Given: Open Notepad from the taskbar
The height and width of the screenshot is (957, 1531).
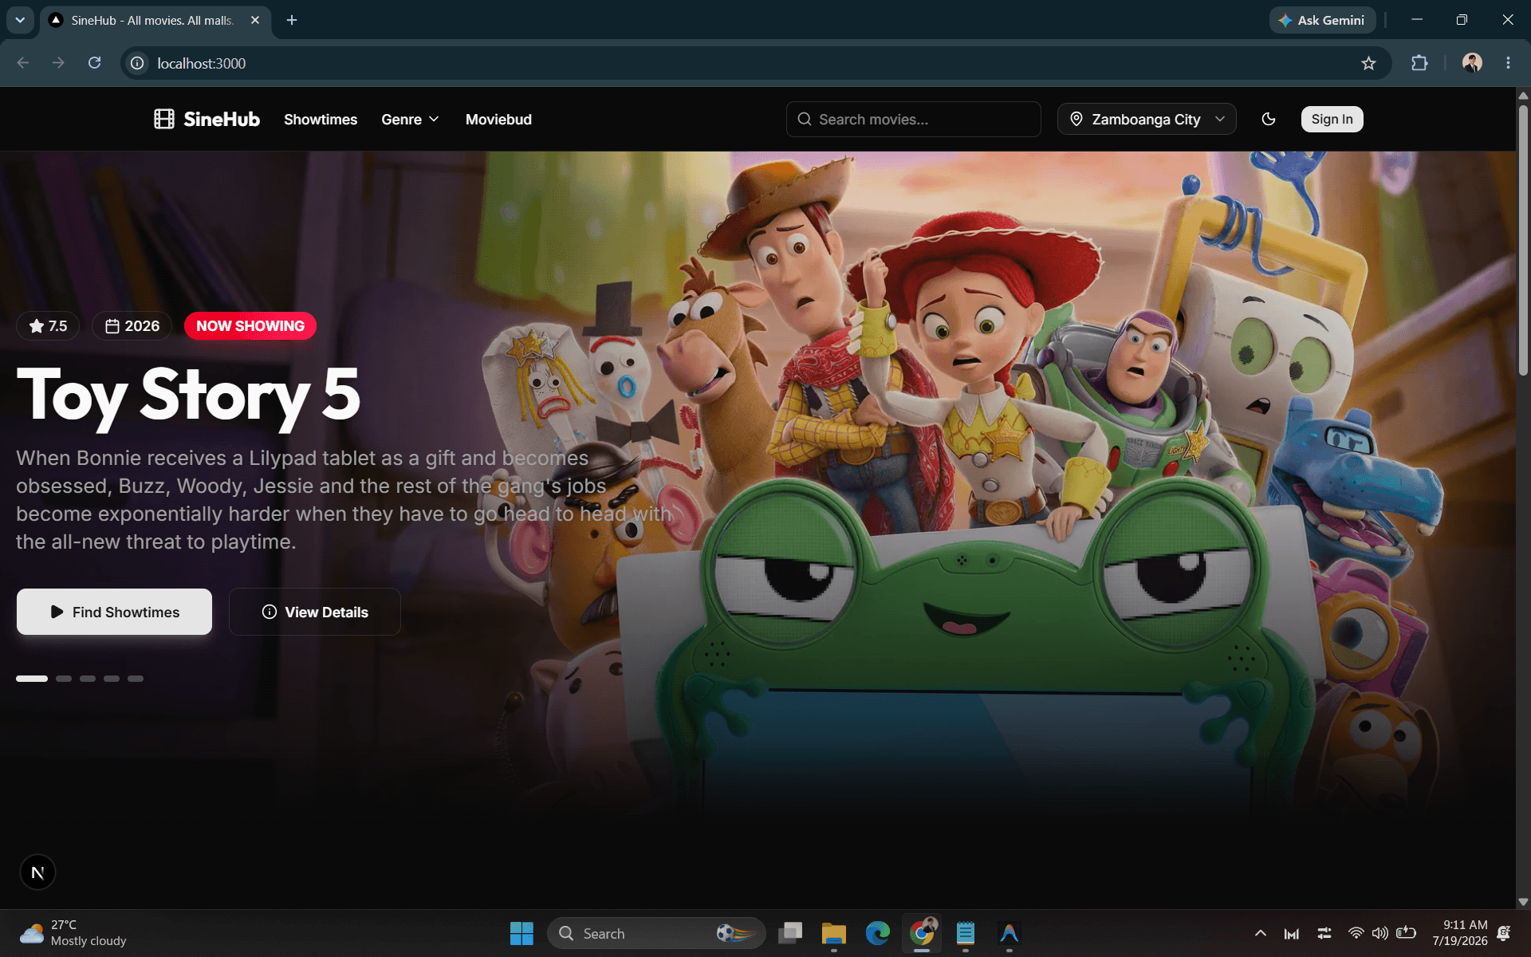Looking at the screenshot, I should point(965,933).
